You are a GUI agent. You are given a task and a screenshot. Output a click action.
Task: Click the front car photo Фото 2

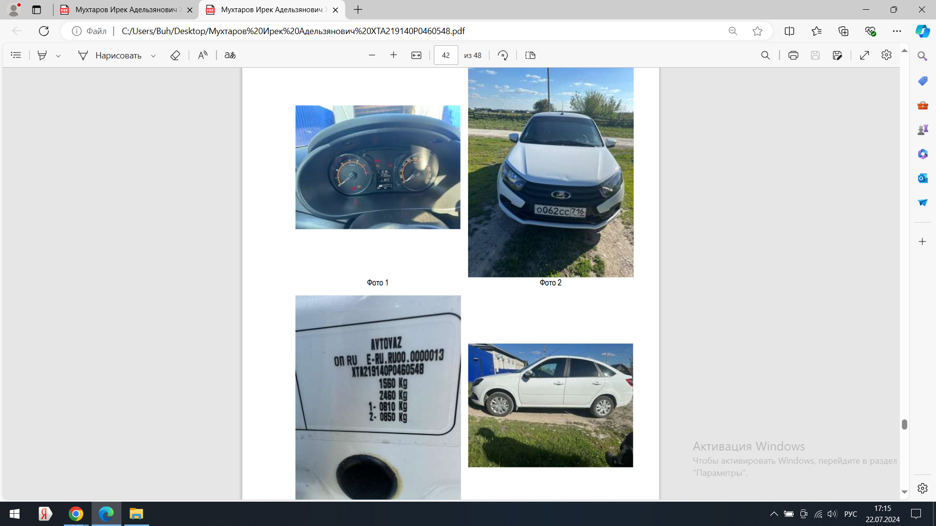[551, 172]
